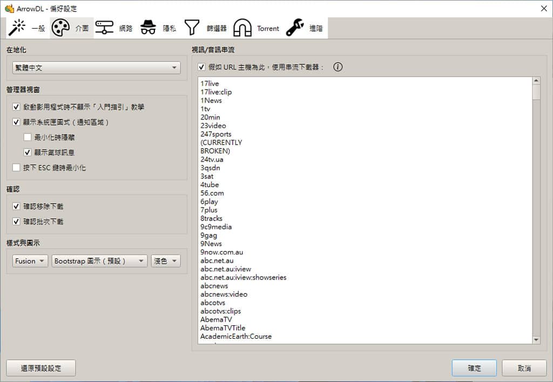Click the spy hat-and-glasses 隱私 icon
The width and height of the screenshot is (553, 382).
148,28
